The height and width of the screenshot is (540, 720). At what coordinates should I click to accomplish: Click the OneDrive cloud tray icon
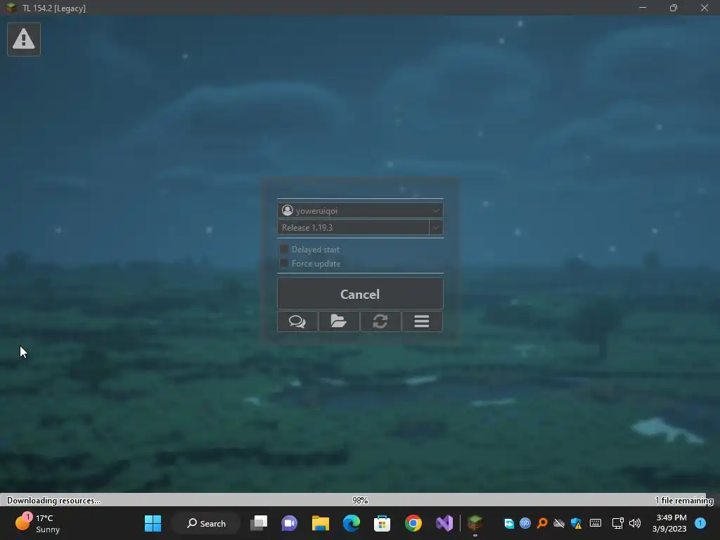click(x=559, y=523)
